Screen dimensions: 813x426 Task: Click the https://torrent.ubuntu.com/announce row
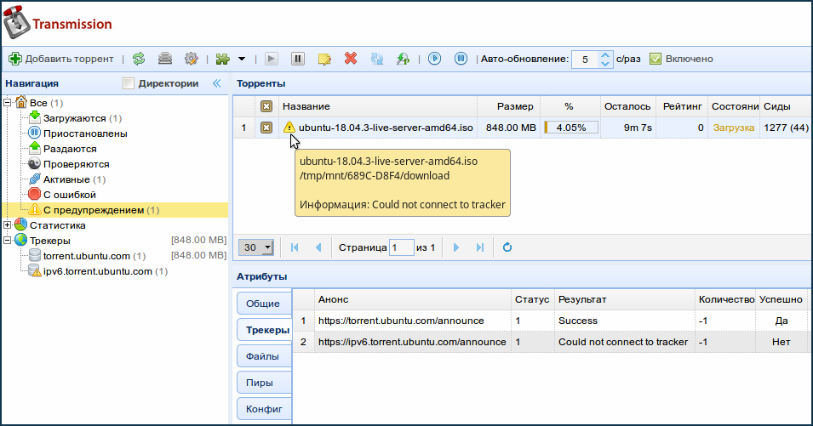click(551, 321)
